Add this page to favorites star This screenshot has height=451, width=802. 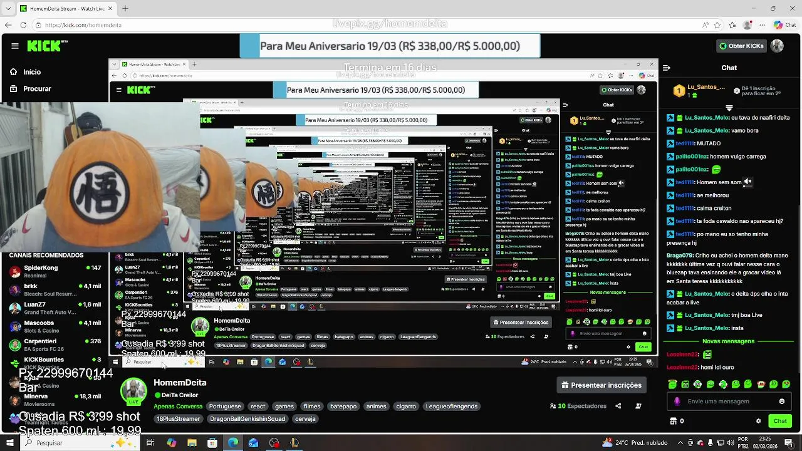717,25
